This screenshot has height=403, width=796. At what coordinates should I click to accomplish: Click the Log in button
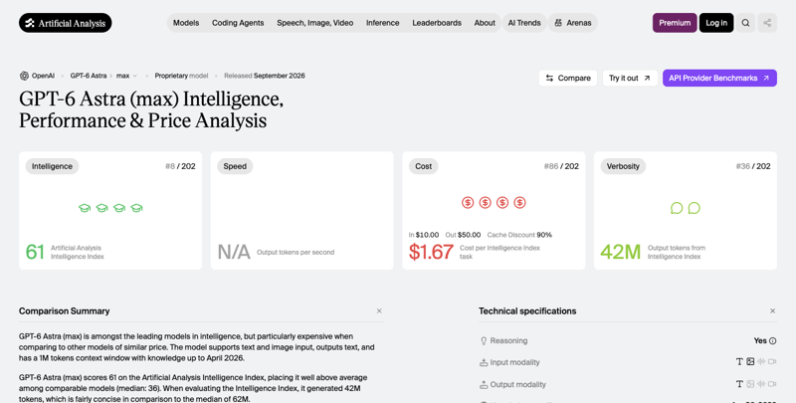pos(716,23)
